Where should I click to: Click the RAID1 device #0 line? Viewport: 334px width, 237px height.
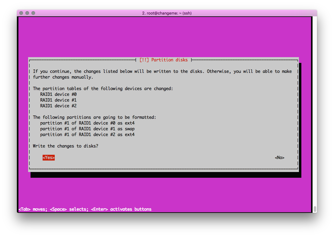[x=58, y=94]
